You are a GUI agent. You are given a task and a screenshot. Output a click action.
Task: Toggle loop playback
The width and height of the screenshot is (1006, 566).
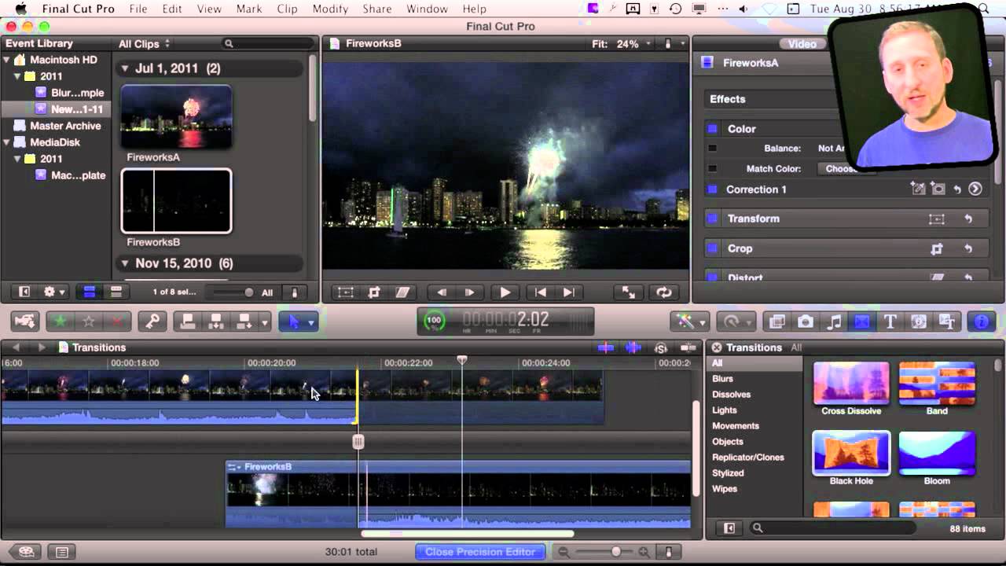[x=664, y=292]
